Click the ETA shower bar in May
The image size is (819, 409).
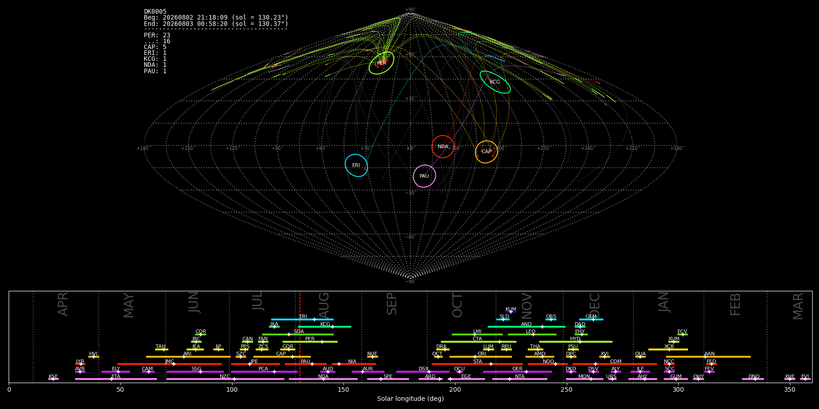point(116,379)
